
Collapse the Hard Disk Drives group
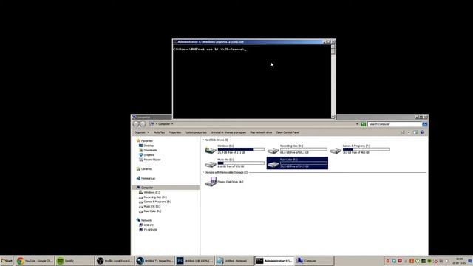click(x=203, y=140)
